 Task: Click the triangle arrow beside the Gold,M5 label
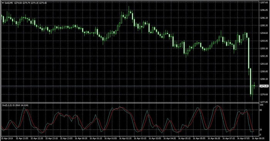click(x=3, y=3)
